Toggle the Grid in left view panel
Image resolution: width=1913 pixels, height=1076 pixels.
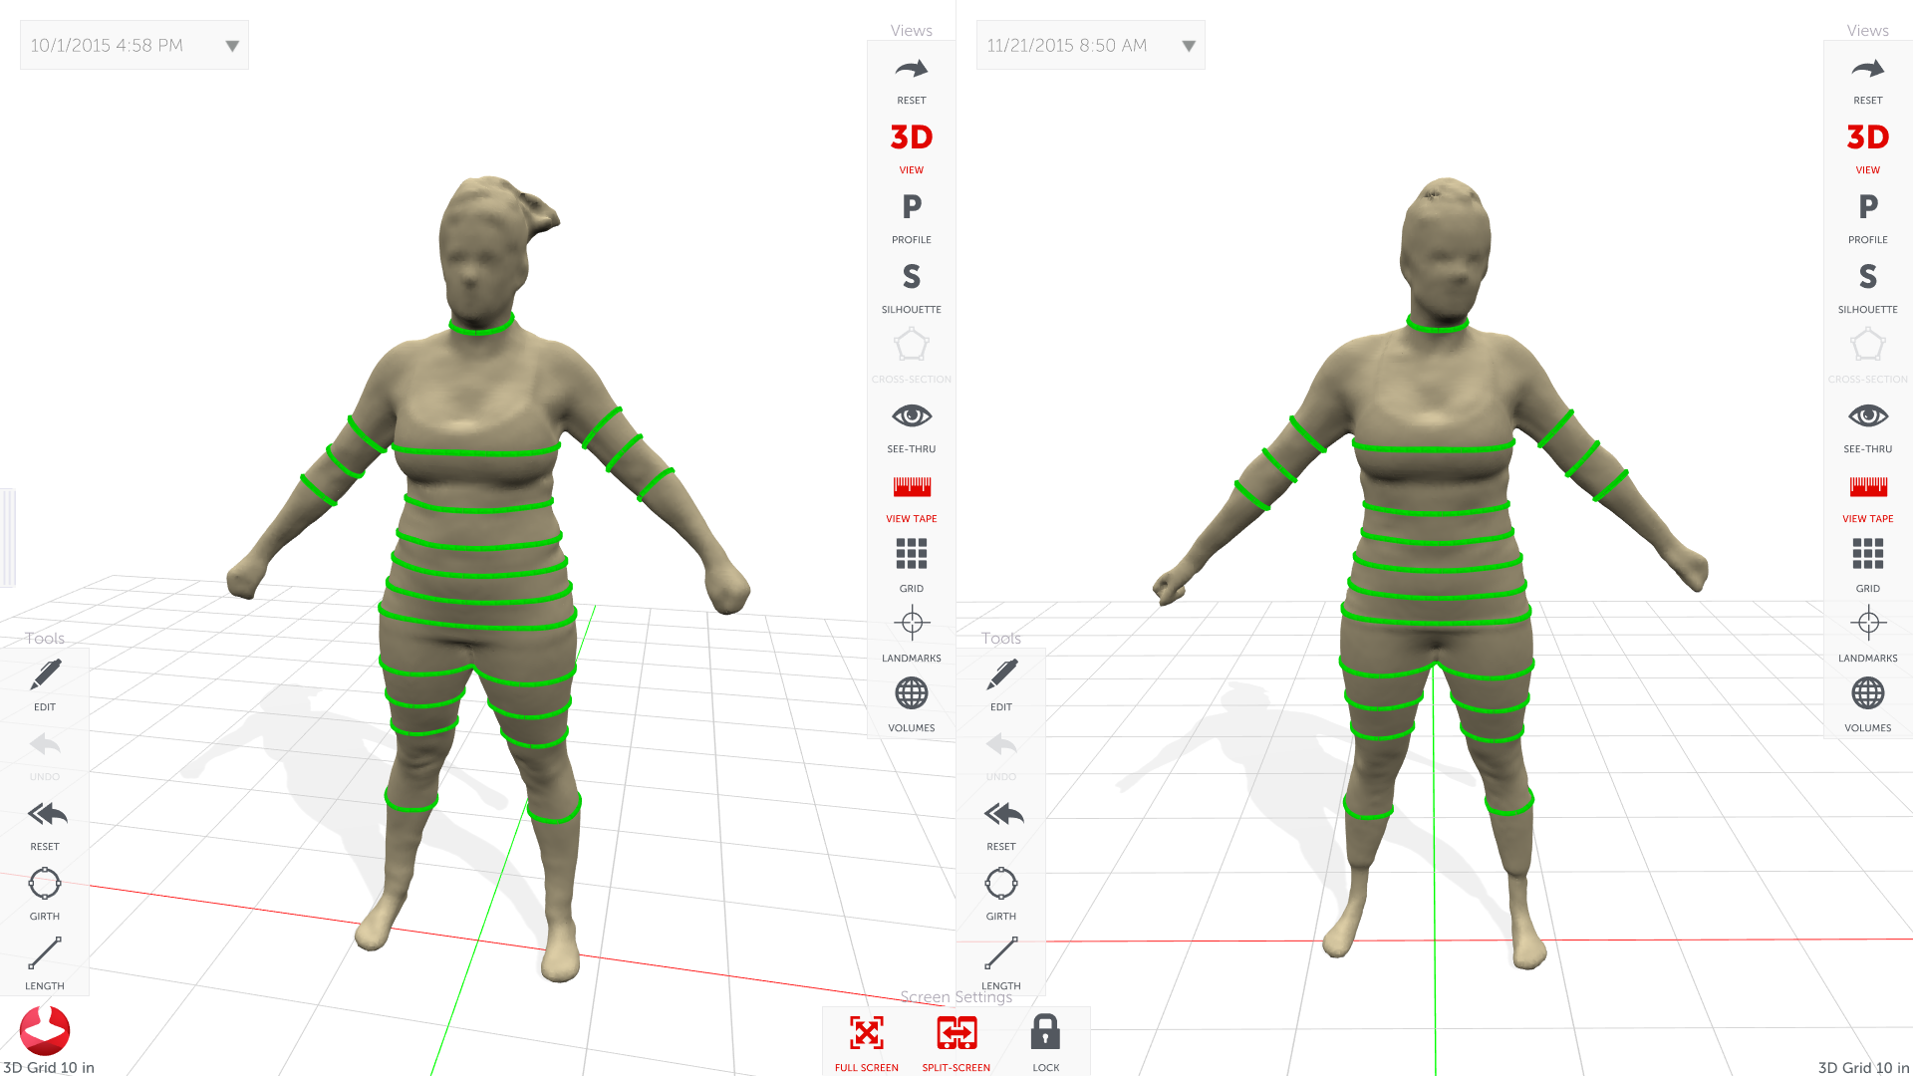point(911,555)
